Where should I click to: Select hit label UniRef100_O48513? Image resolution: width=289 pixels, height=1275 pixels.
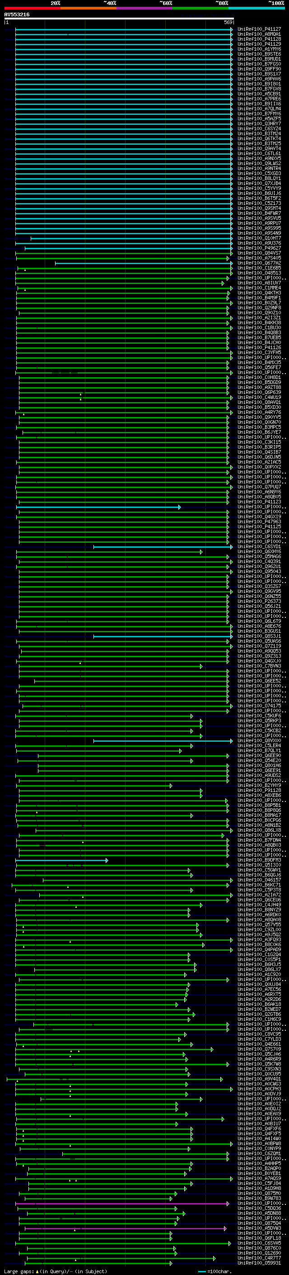click(259, 273)
